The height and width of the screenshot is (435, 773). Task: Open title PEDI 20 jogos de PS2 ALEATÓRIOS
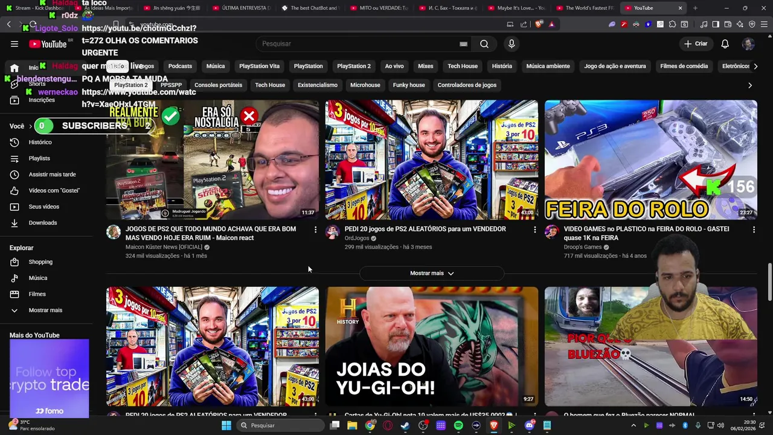425,229
